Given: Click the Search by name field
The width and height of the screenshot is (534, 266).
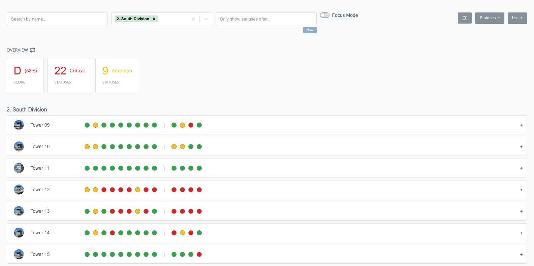Looking at the screenshot, I should click(x=57, y=19).
